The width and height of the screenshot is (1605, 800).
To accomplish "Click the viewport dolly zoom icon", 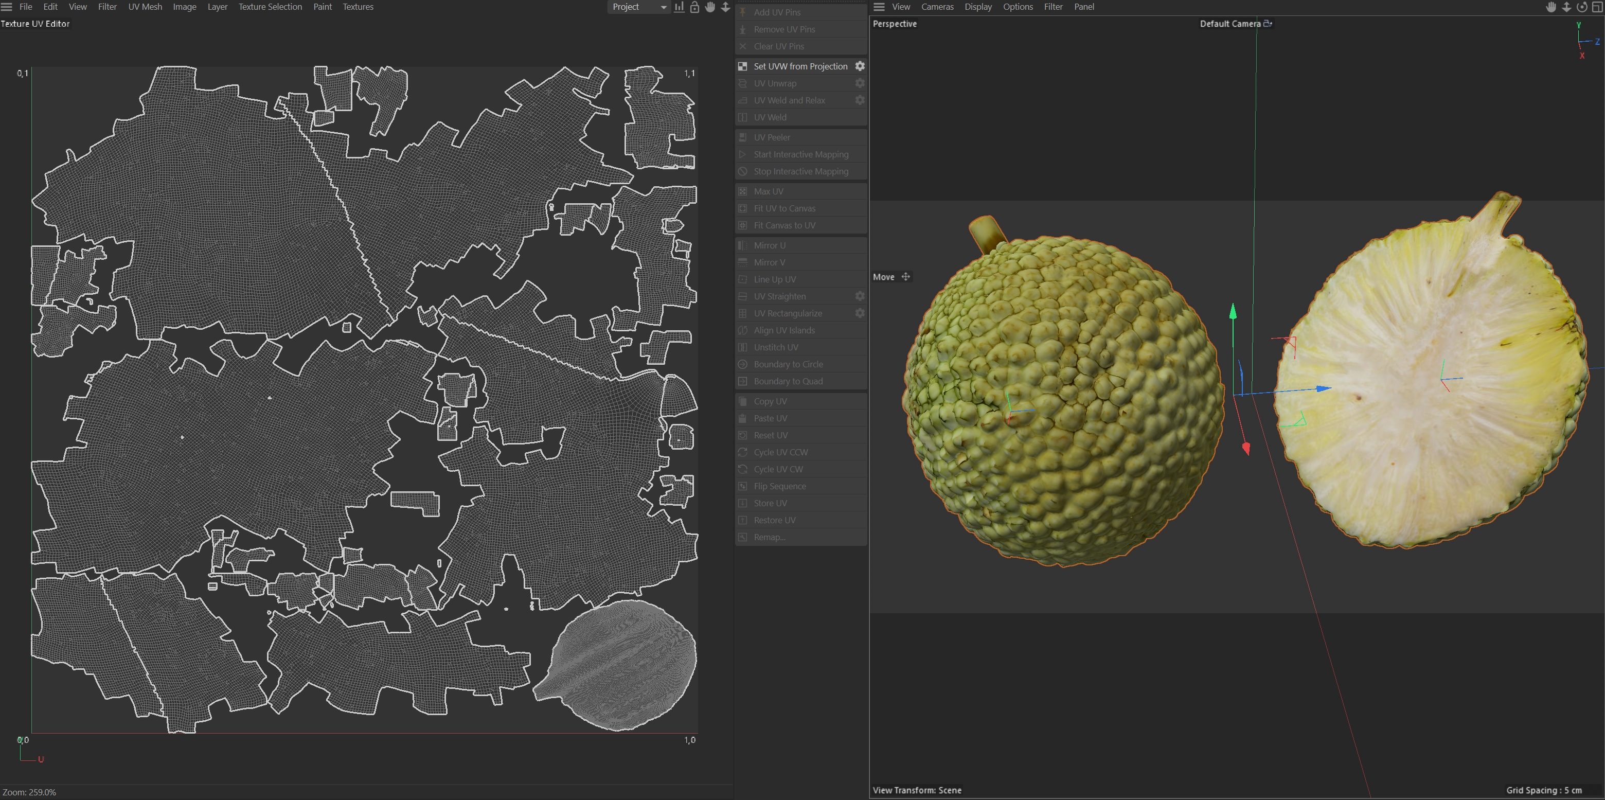I will point(1566,7).
